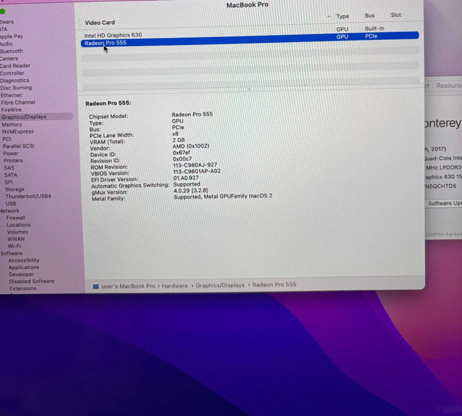Show Camera hardware information
Viewport: 462px width, 416px height.
point(9,58)
